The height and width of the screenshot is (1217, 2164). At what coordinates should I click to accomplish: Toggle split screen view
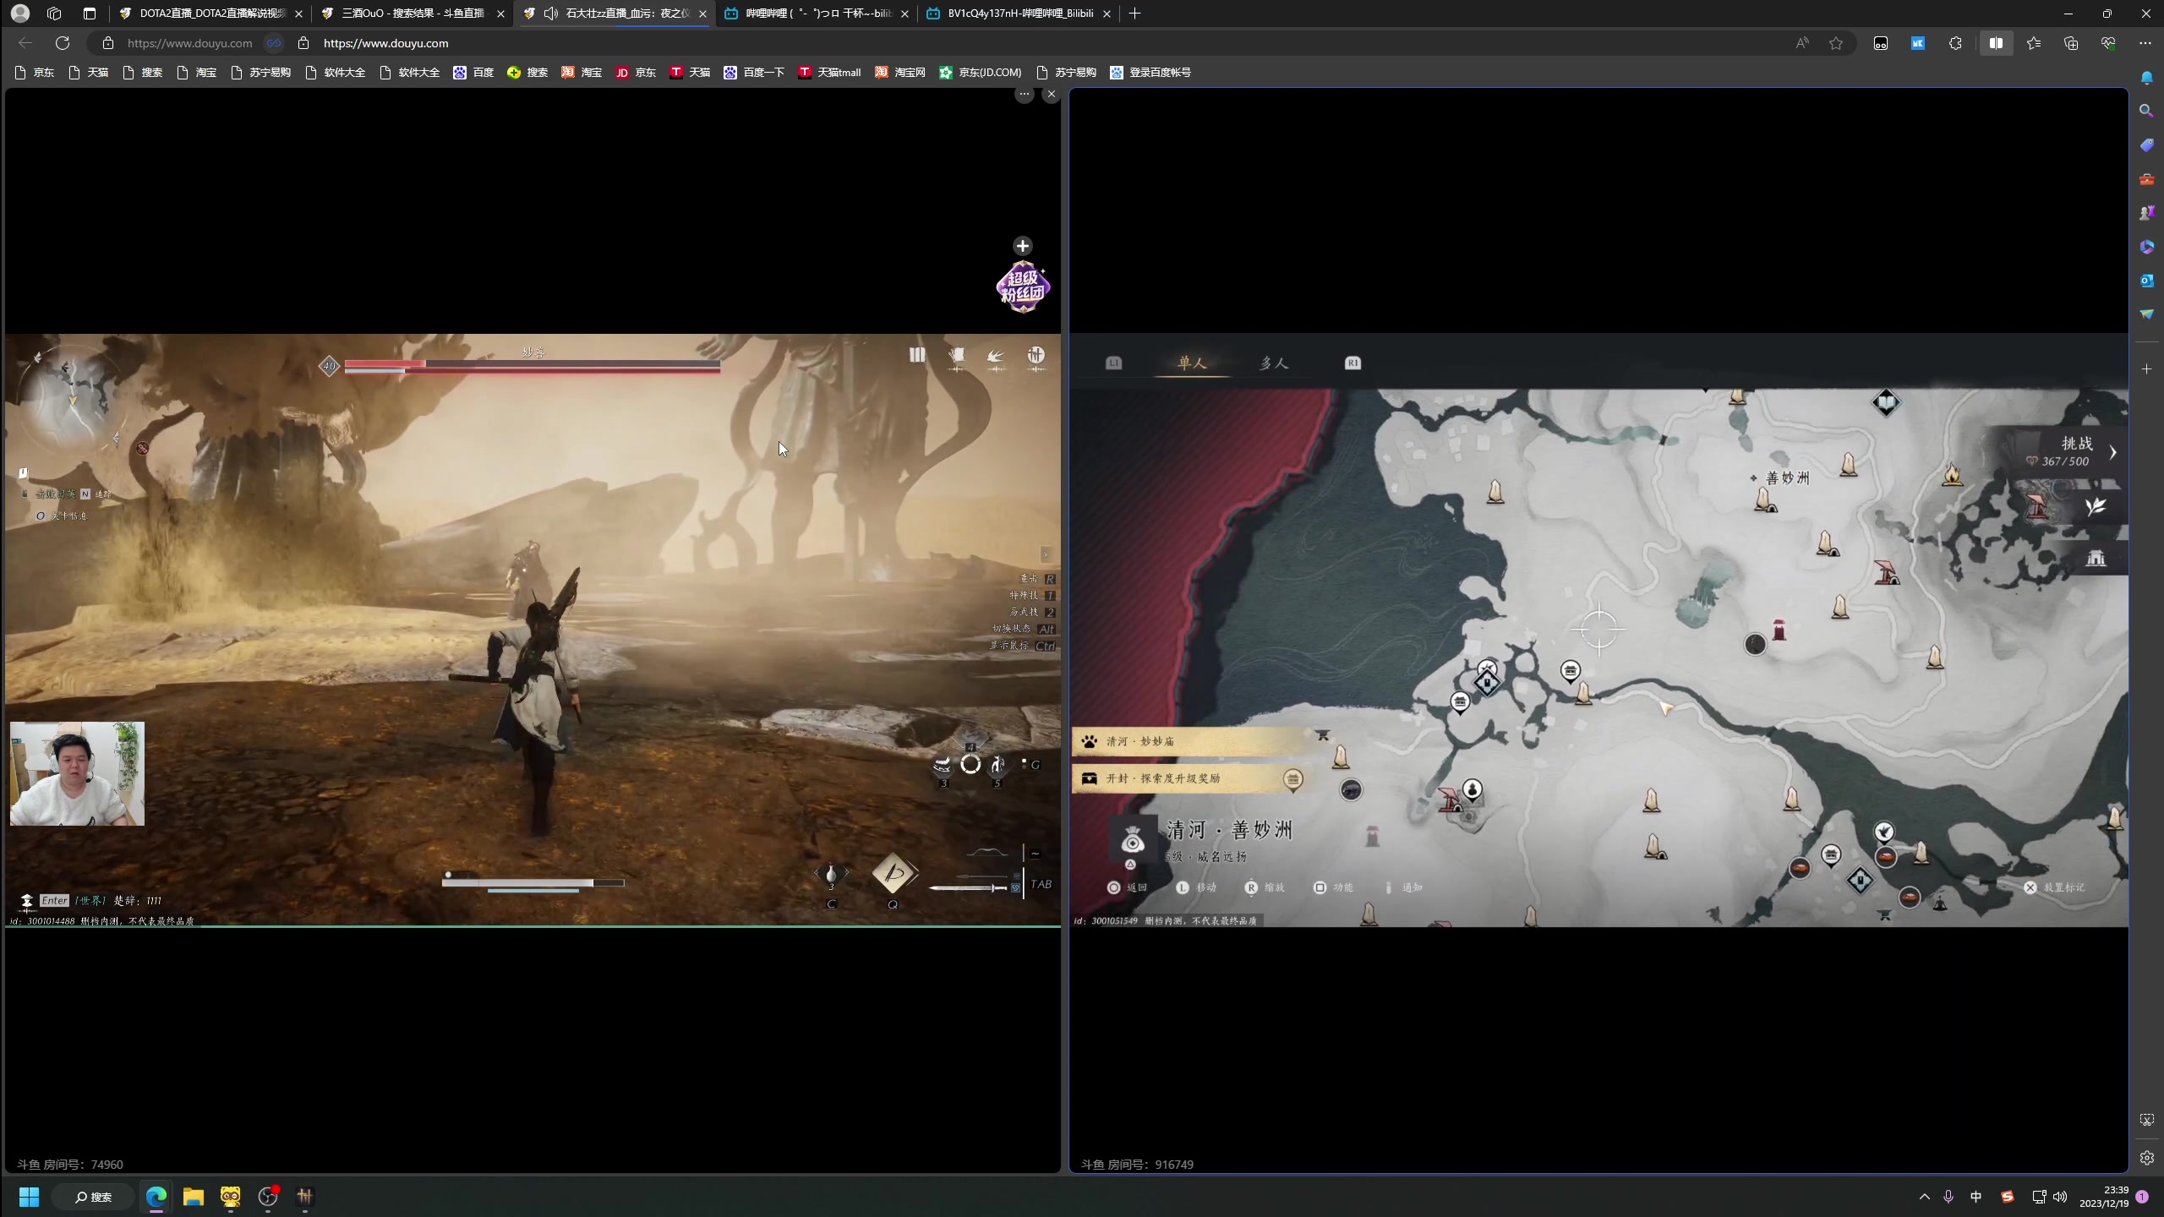tap(1996, 43)
